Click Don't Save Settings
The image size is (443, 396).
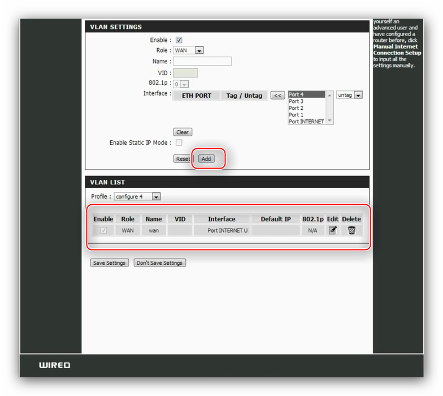(159, 262)
